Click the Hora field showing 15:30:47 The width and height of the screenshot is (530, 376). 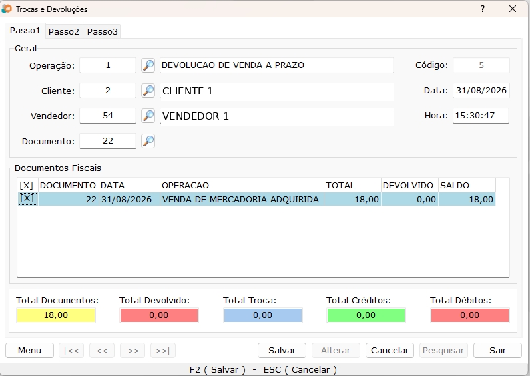[481, 116]
